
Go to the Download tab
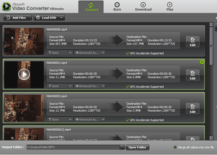143,7
